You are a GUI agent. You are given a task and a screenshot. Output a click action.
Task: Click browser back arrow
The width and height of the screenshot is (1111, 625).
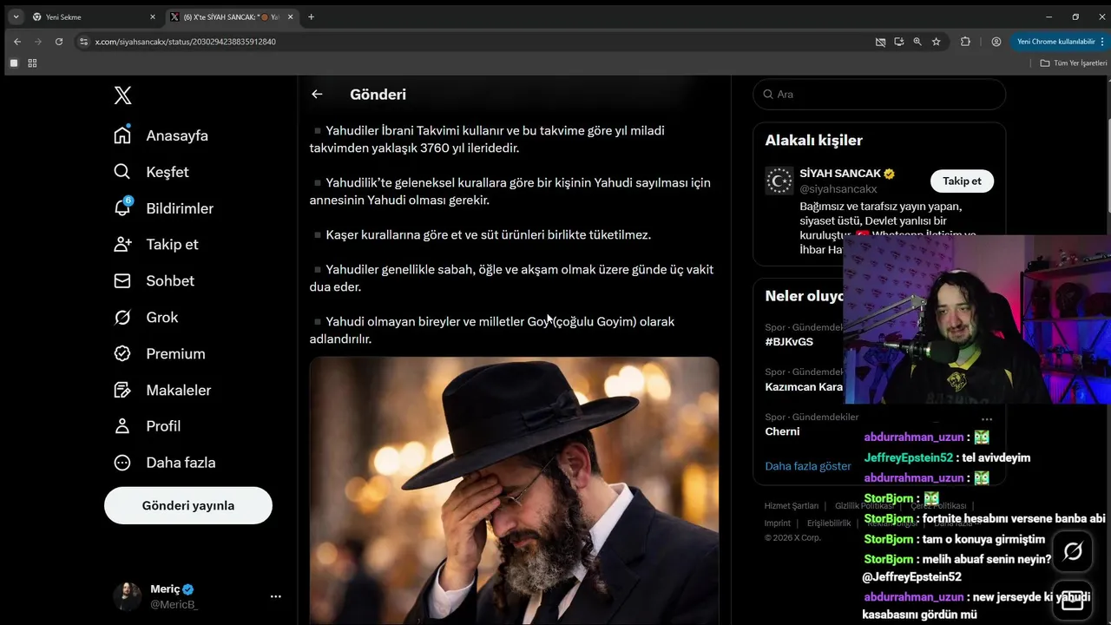click(17, 42)
